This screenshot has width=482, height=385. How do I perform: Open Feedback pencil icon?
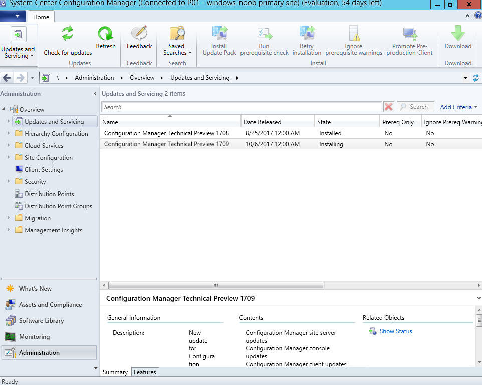139,33
